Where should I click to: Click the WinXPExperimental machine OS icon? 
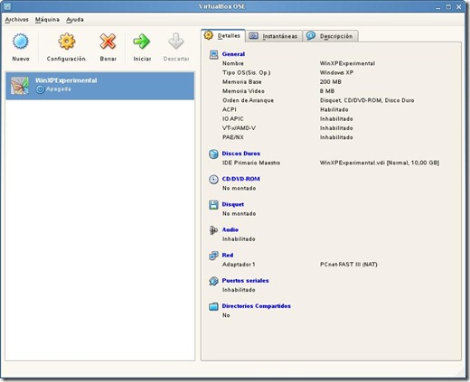click(x=20, y=85)
